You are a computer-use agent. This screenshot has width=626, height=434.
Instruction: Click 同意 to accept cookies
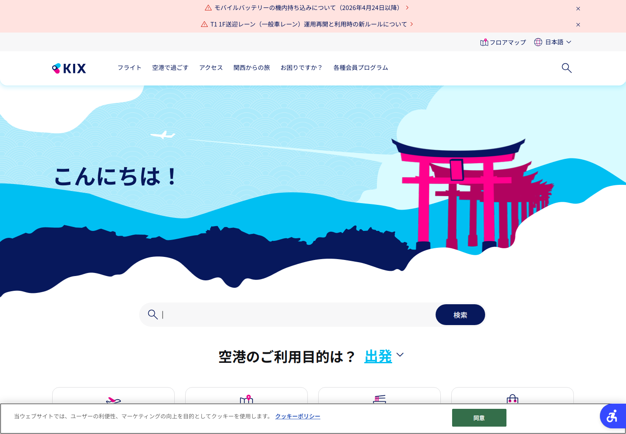[479, 418]
